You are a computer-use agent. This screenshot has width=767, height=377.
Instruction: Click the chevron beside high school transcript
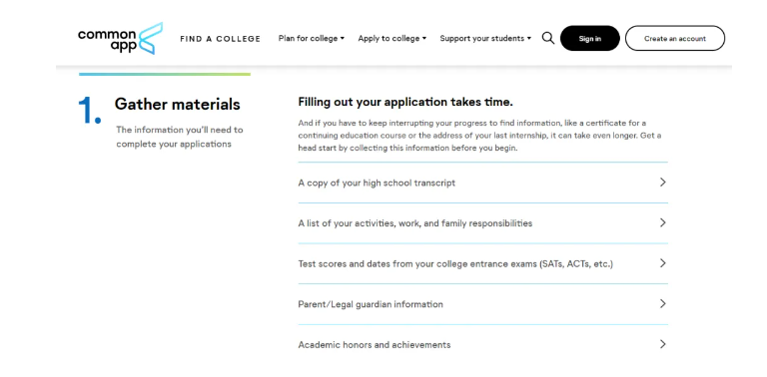pos(662,183)
